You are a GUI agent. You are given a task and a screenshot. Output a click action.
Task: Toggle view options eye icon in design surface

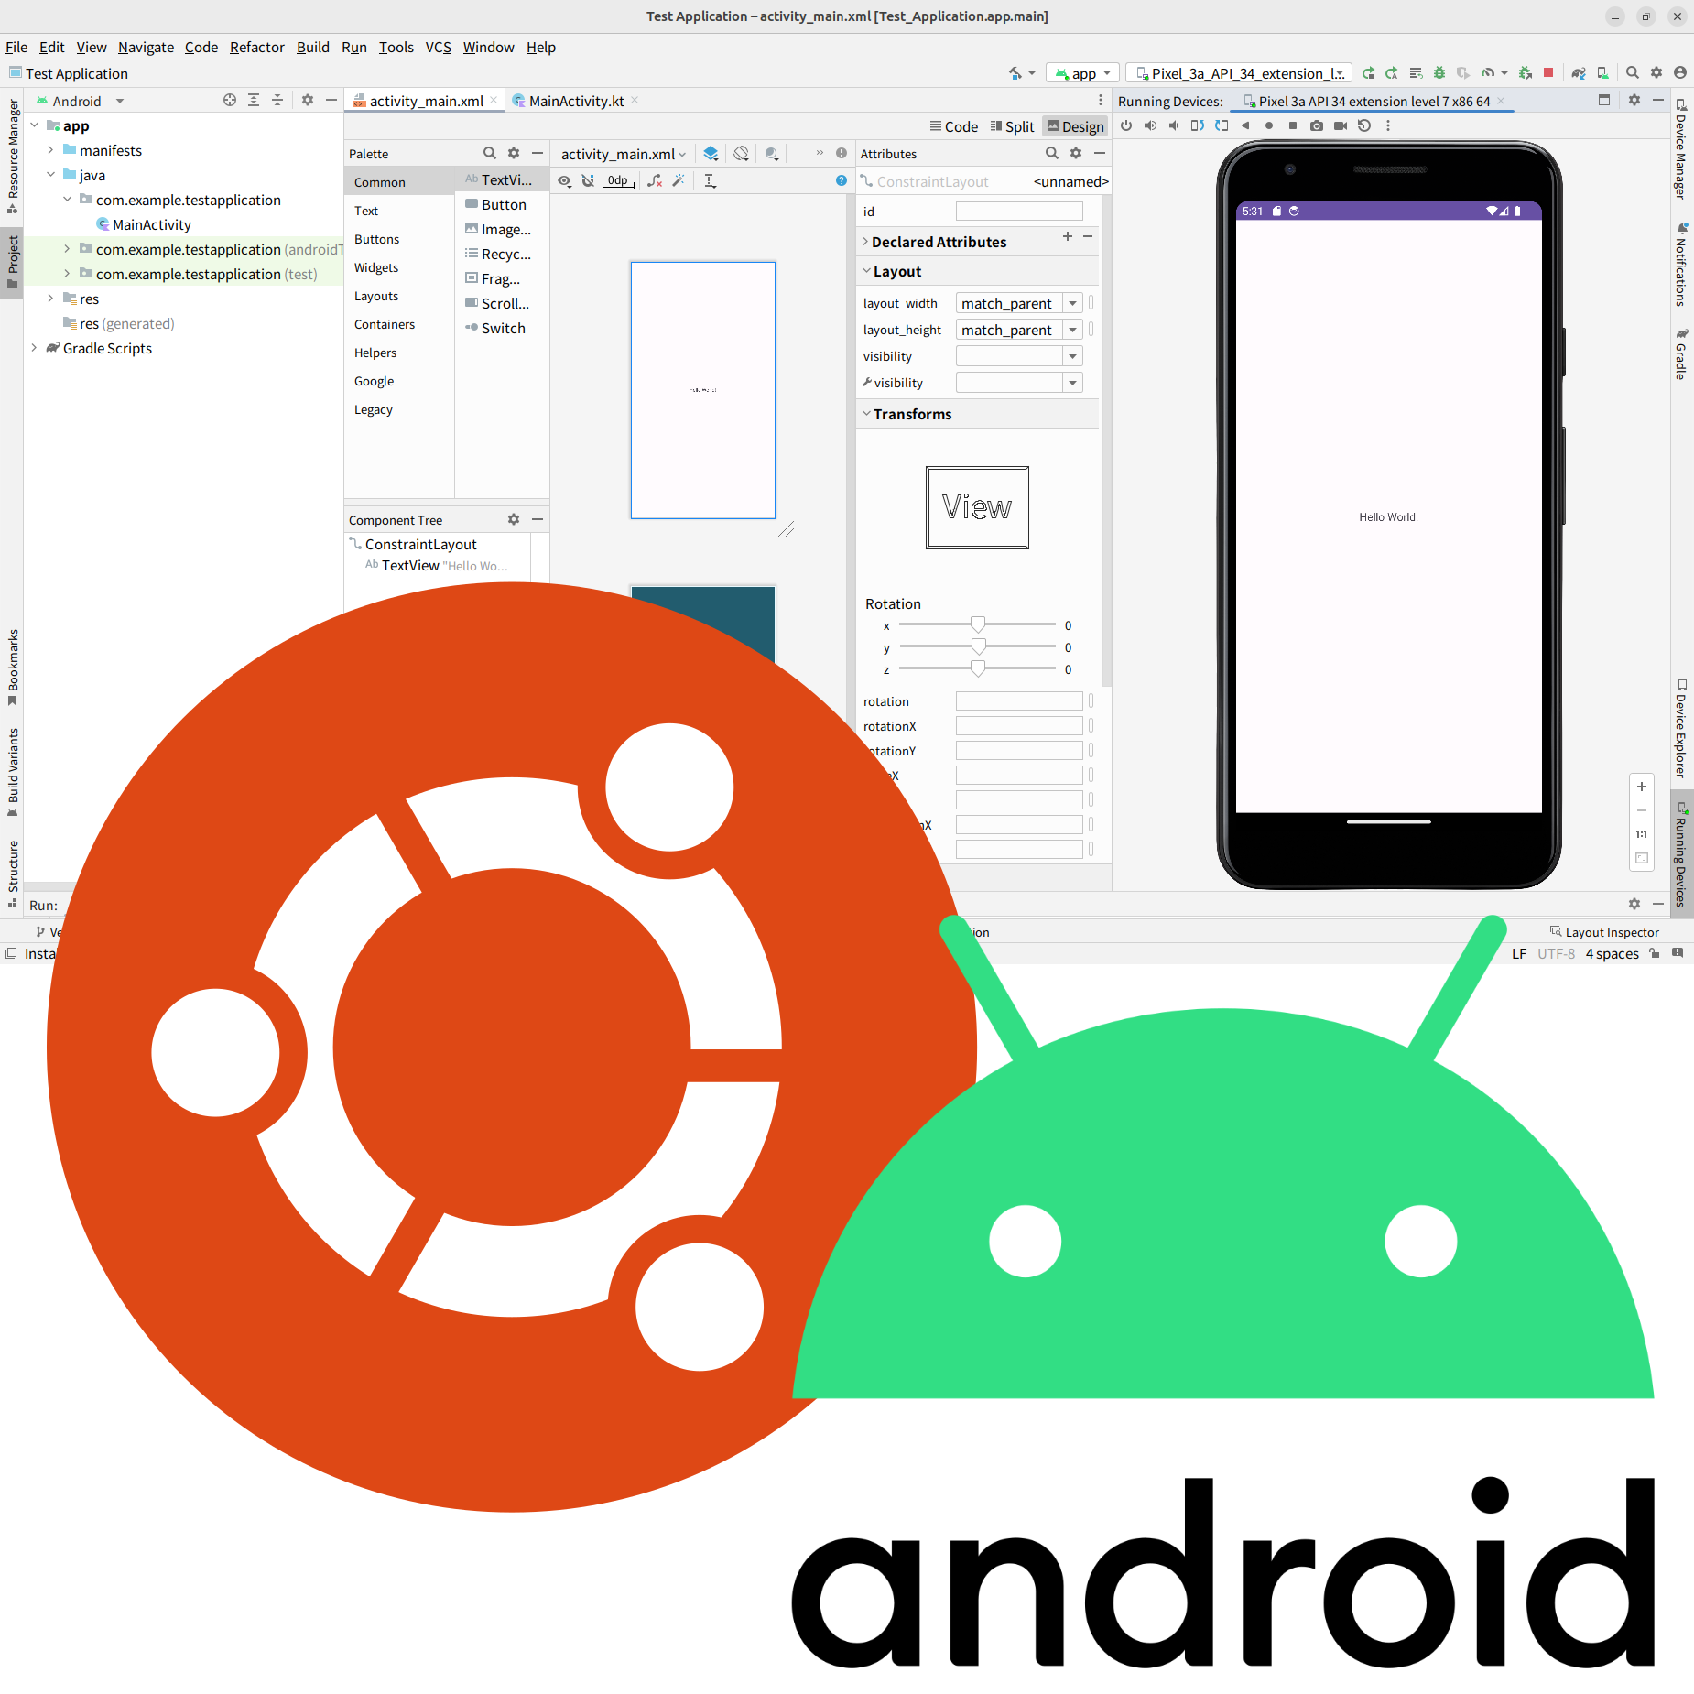[564, 180]
